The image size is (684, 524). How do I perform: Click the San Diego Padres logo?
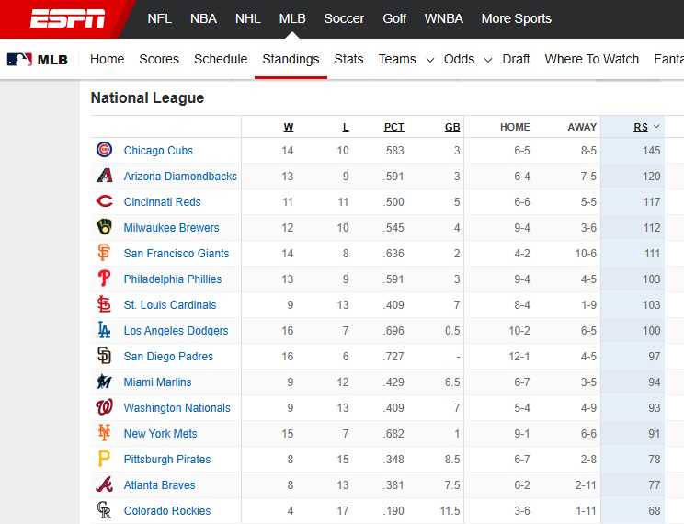point(104,356)
